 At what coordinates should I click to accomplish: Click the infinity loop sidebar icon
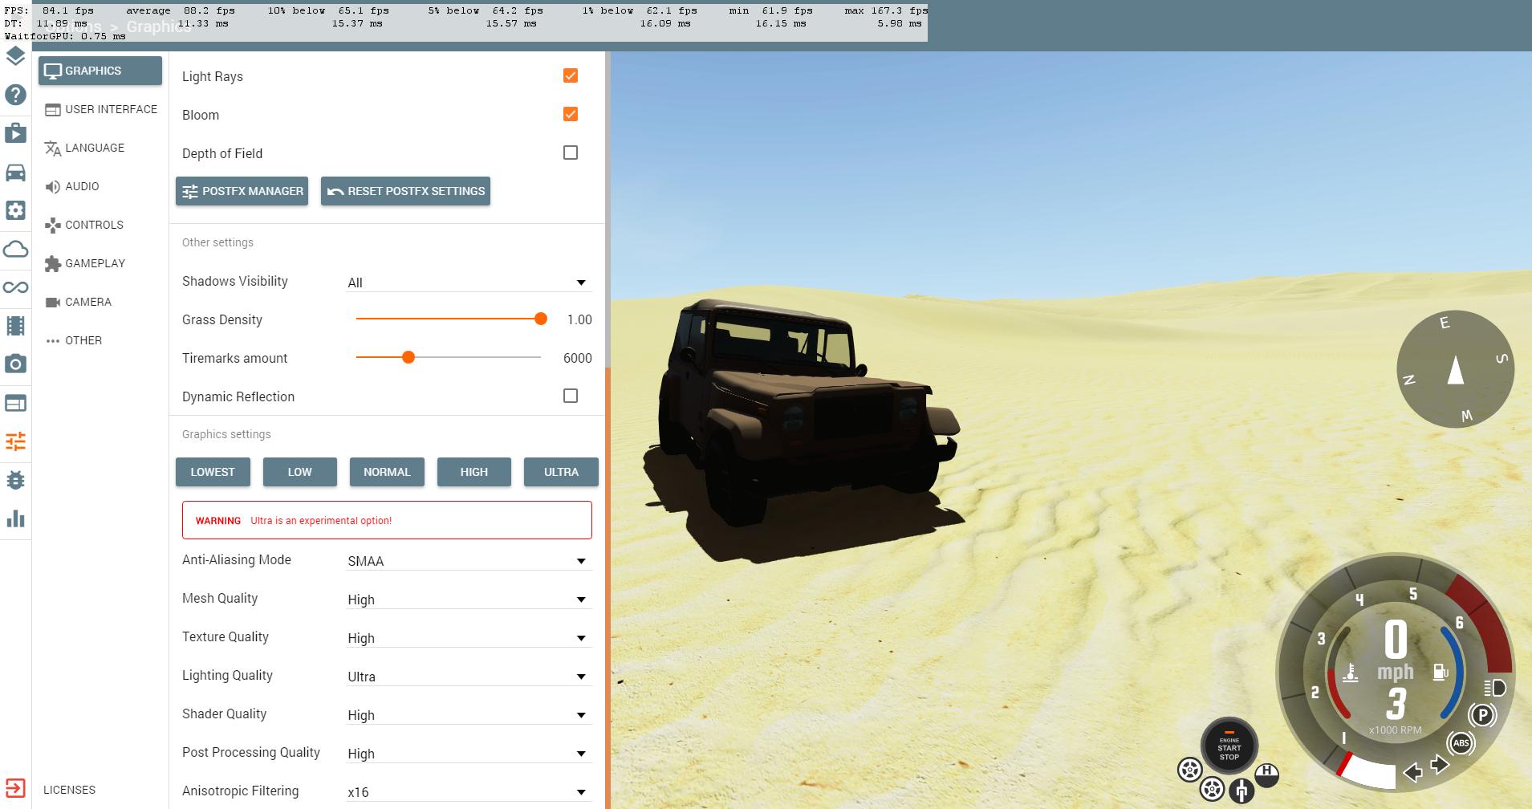[x=15, y=287]
